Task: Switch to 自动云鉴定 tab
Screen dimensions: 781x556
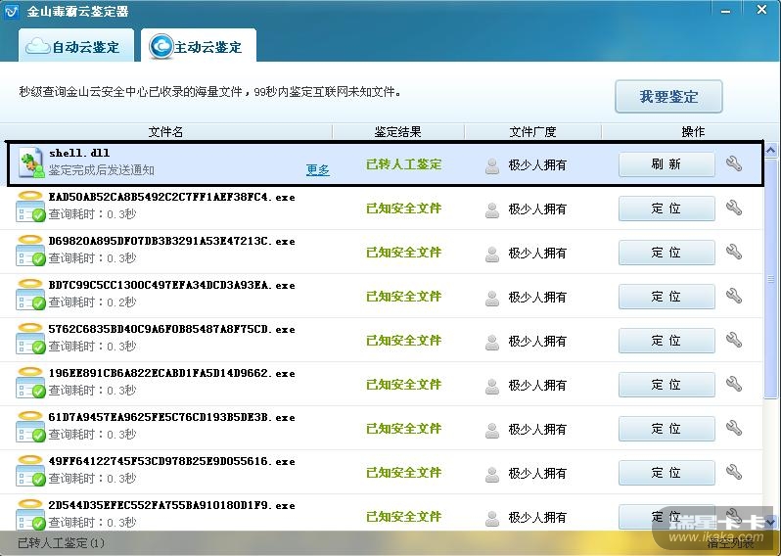Action: click(x=76, y=45)
